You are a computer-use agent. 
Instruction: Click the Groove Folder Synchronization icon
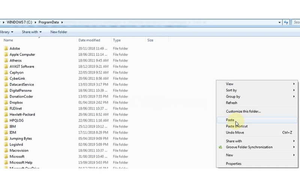click(x=220, y=147)
